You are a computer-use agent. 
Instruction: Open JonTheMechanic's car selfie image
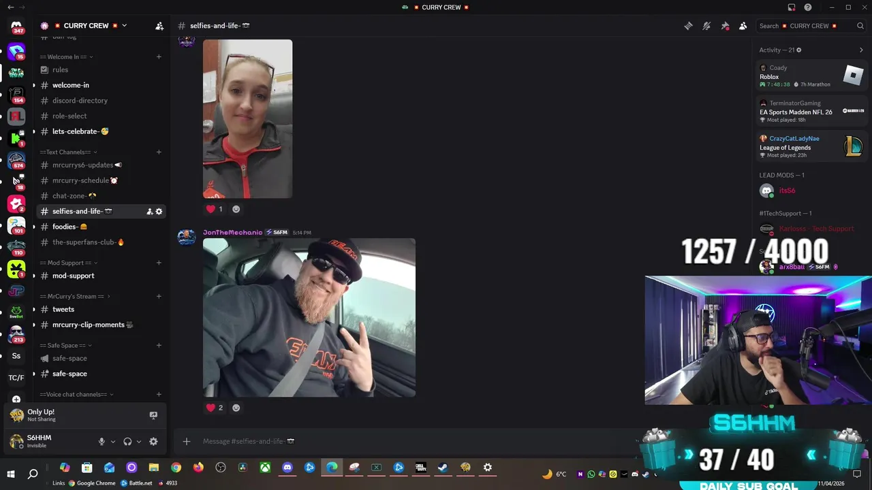(309, 317)
